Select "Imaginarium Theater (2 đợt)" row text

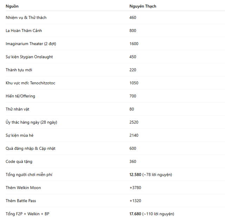coord(31,44)
